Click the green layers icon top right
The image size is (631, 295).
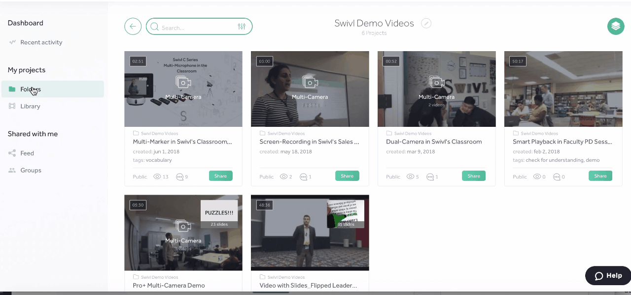coord(615,26)
